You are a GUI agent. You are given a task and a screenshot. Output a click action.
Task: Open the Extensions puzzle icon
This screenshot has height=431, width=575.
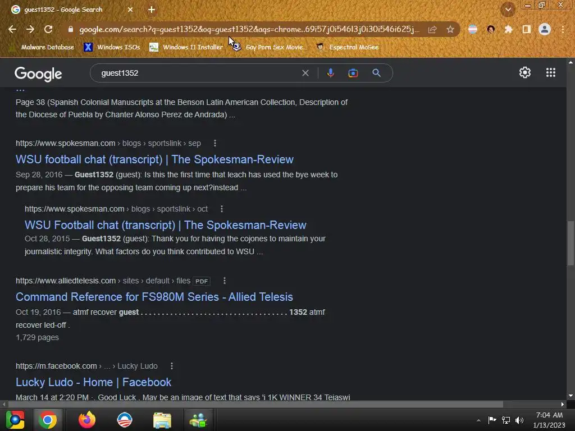coord(508,29)
